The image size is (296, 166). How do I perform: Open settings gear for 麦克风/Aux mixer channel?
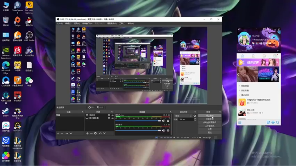168,121
